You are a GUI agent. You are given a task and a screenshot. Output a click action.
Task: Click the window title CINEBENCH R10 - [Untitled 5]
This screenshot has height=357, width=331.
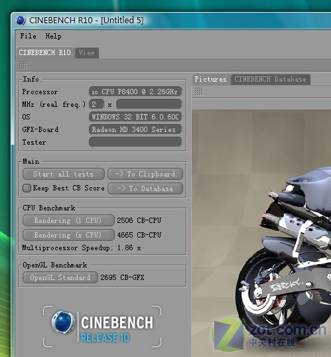[86, 21]
